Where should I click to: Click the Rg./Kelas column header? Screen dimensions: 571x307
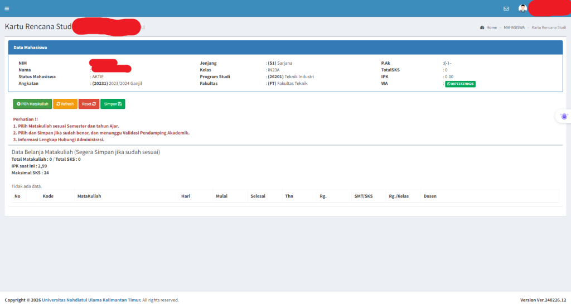tap(399, 196)
